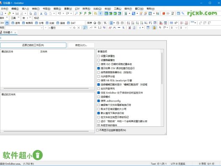Click the 新增选项 list vertical scrollbar

point(162,68)
